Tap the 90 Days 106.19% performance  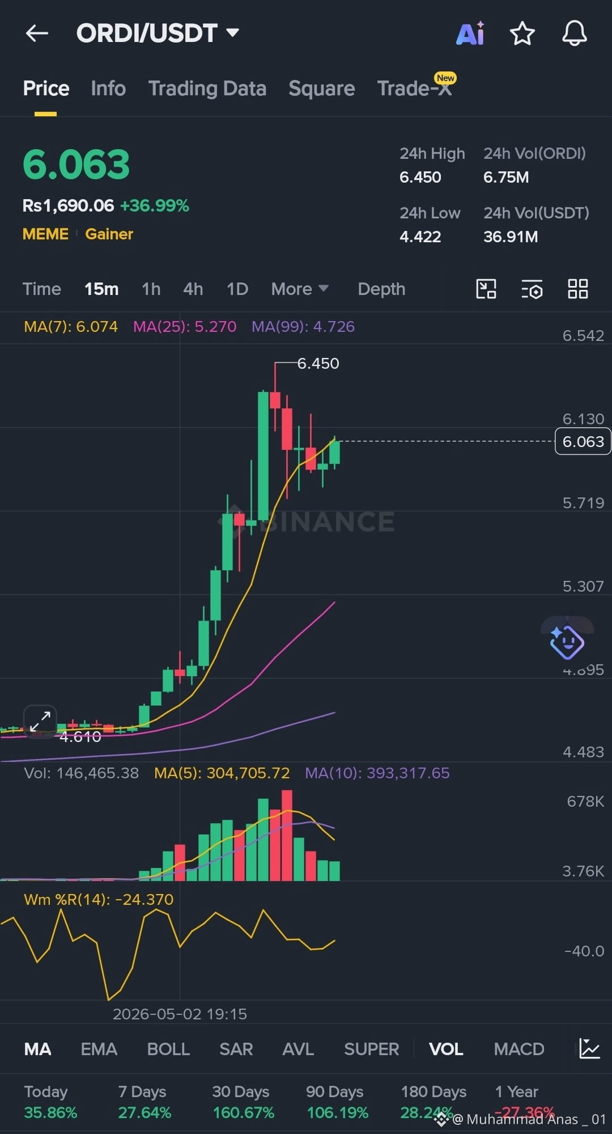[337, 1102]
